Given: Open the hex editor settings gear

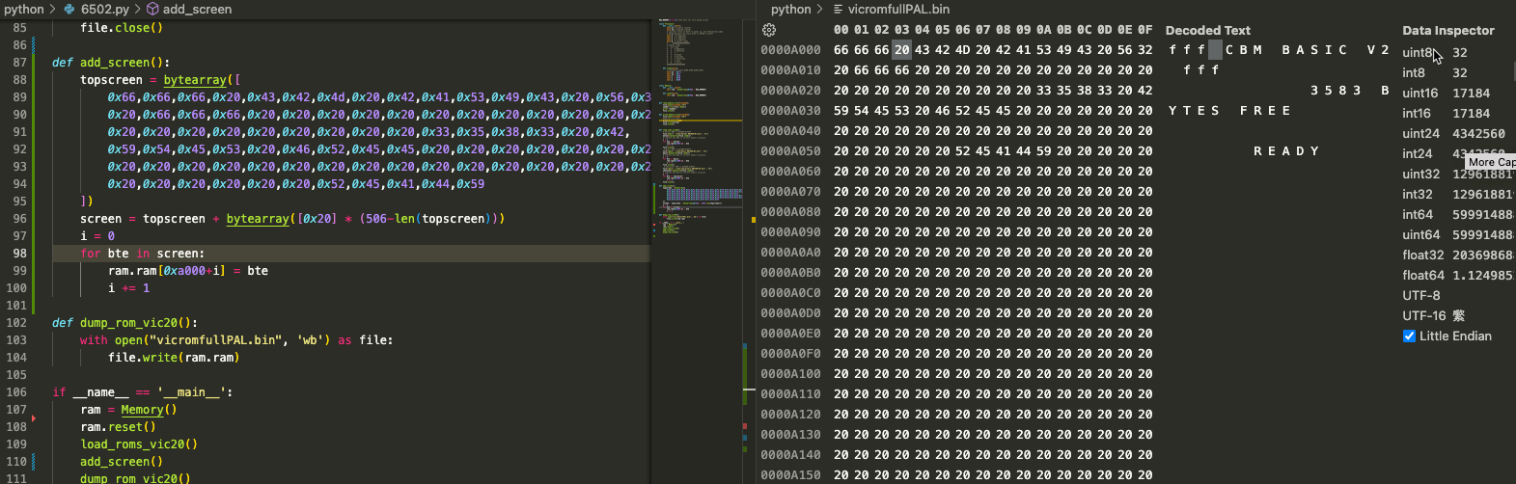Looking at the screenshot, I should point(769,30).
